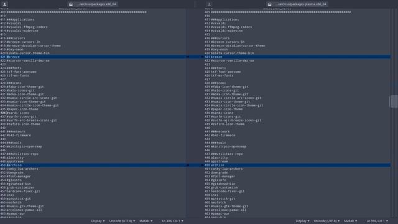Click '#xcursor-vanilla-dmz-aa' line in right pane
This screenshot has height=224, width=398.
[232, 61]
